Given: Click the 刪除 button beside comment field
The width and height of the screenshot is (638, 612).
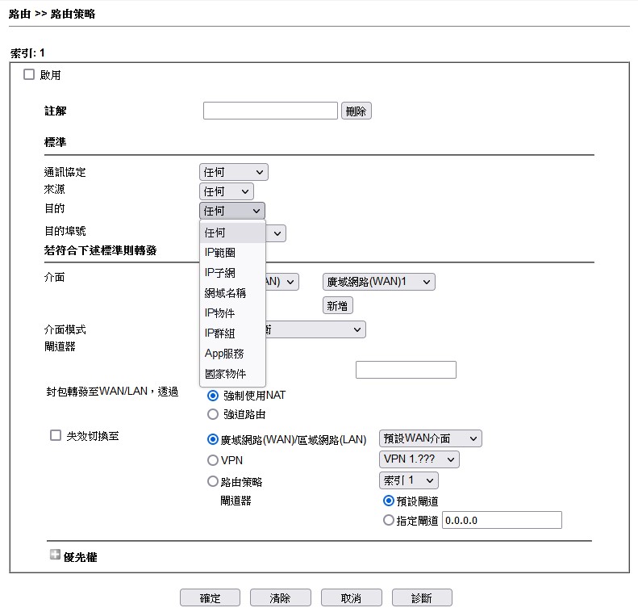Looking at the screenshot, I should (356, 111).
